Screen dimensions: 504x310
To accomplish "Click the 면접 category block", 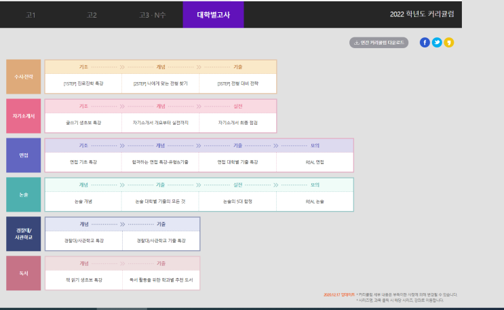I will coord(24,155).
